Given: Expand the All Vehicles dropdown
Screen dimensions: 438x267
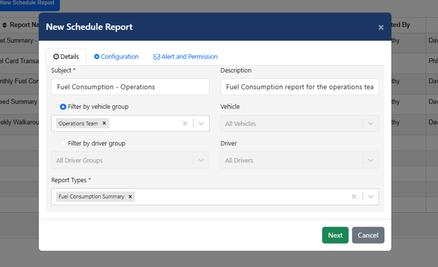Looking at the screenshot, I should coord(371,123).
